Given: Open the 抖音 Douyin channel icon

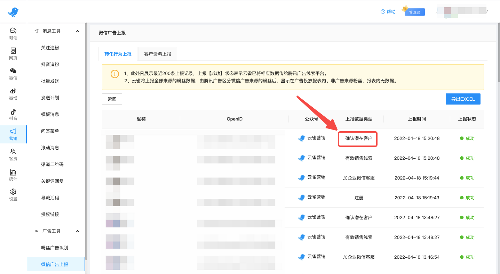Looking at the screenshot, I should point(13,114).
